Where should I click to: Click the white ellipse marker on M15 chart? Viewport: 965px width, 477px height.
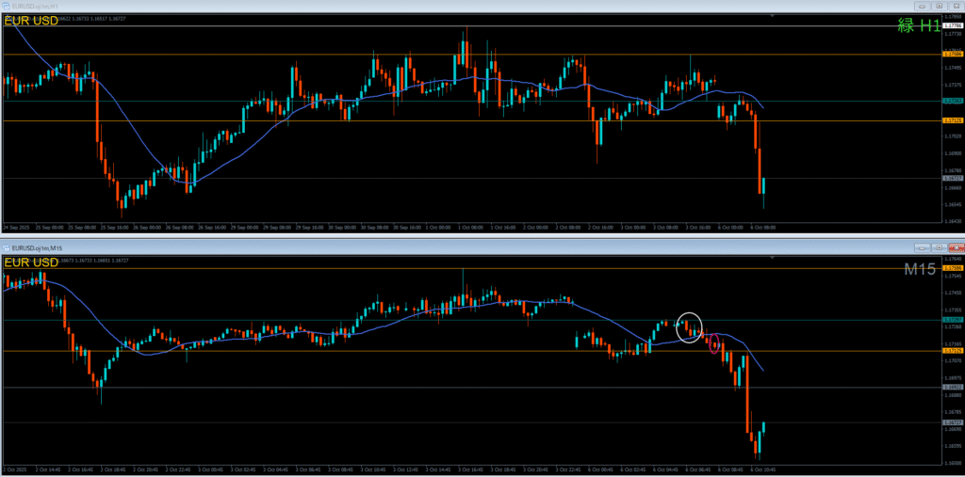click(690, 326)
